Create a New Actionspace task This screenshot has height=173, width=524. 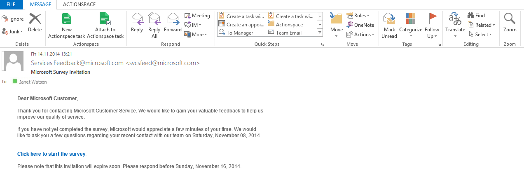67,26
